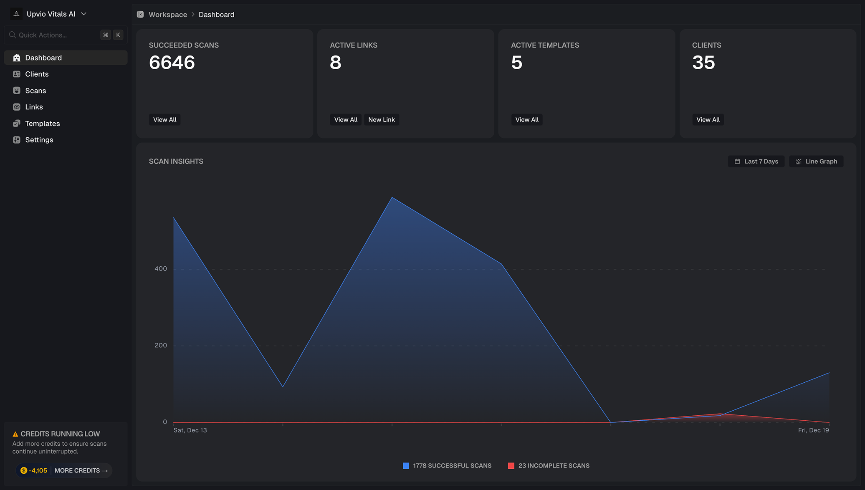Open the Last 7 Days range dropdown
This screenshot has width=865, height=490.
756,162
